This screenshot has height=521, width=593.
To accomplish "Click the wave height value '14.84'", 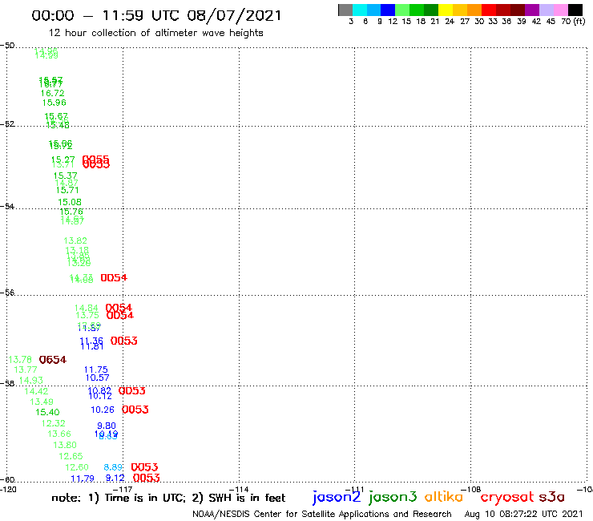I will [87, 308].
